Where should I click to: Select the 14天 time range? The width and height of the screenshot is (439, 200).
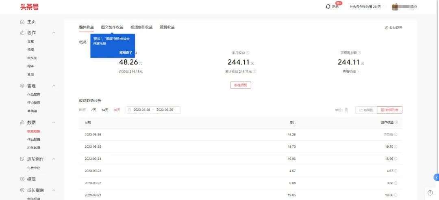tap(105, 110)
